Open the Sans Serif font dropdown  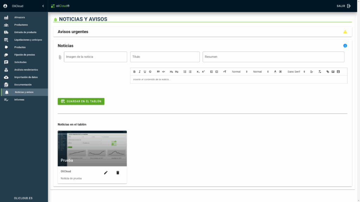(296, 72)
